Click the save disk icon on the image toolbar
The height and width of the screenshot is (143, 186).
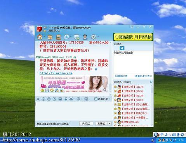coord(47,90)
